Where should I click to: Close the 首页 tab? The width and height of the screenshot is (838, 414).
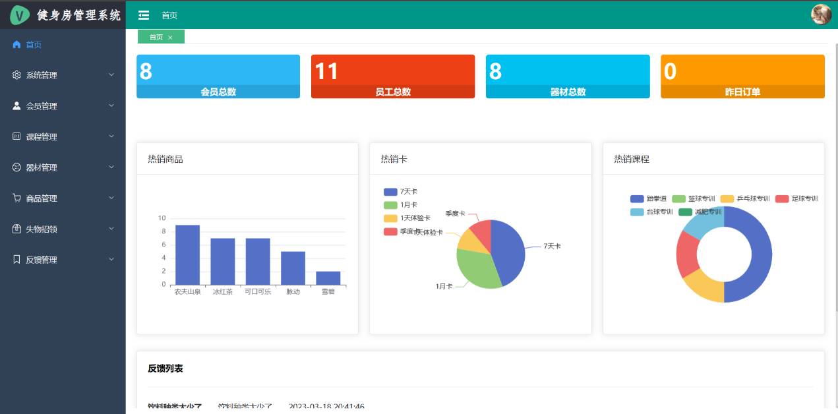[170, 38]
